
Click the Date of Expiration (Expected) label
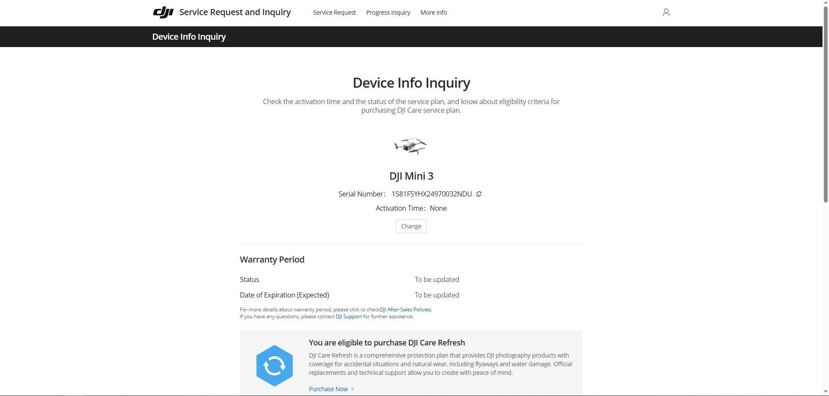tap(284, 295)
